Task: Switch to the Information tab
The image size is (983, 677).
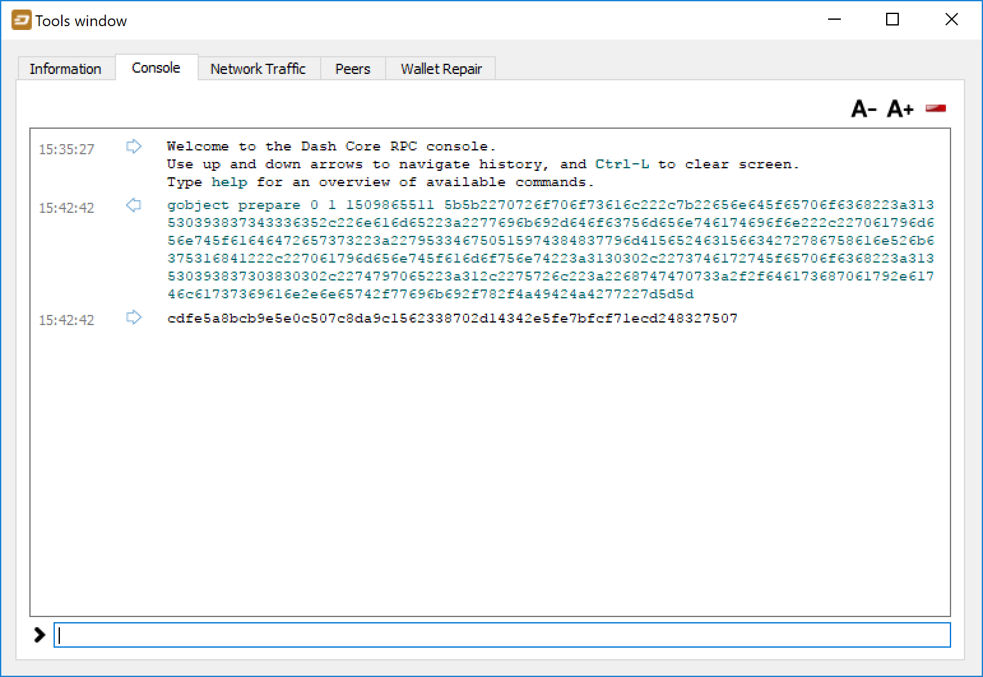Action: coord(65,69)
